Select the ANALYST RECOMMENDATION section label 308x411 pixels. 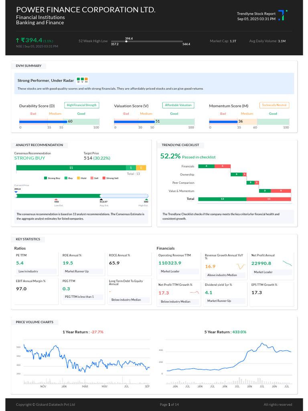click(x=39, y=145)
